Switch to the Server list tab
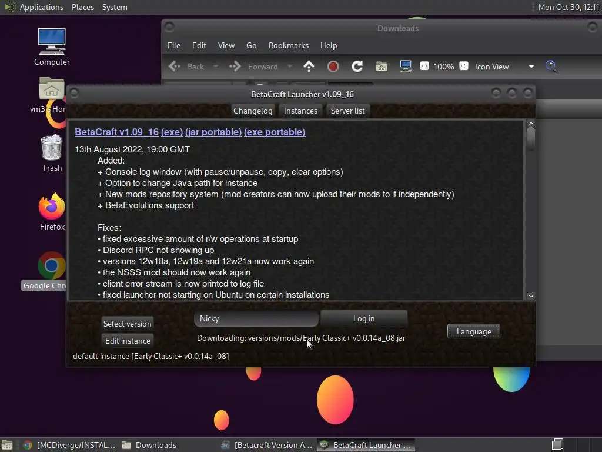 point(348,111)
